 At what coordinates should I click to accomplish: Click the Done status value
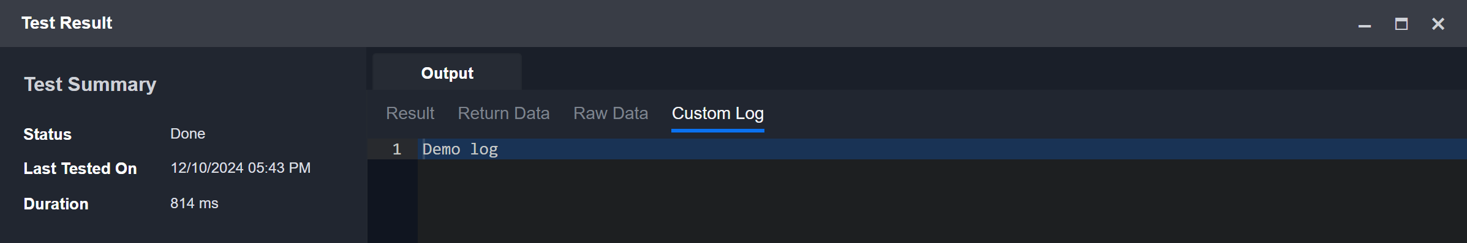coord(187,134)
